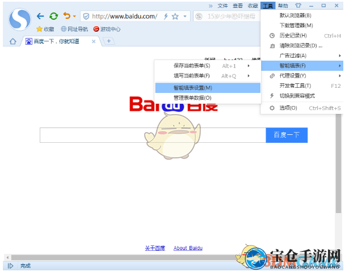Click the security shield icon in address bar
This screenshot has width=345, height=272.
(x=86, y=16)
